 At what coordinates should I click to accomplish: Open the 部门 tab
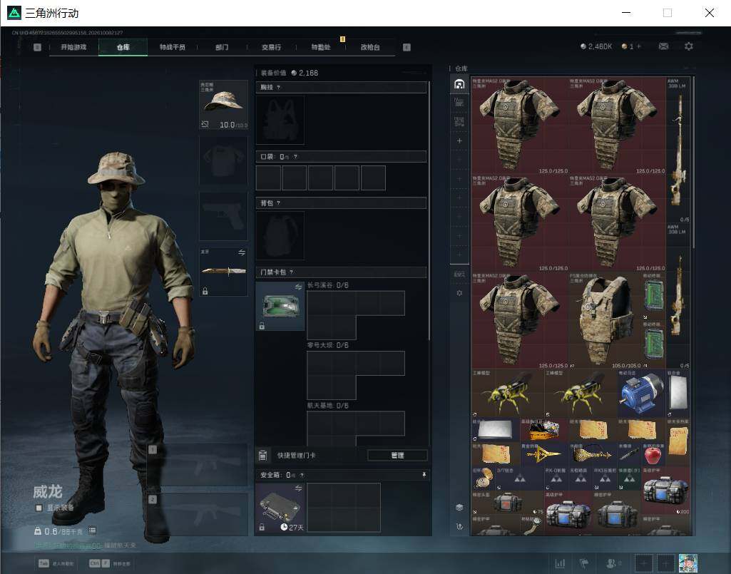pyautogui.click(x=222, y=47)
